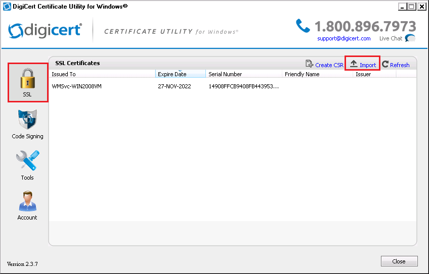Image resolution: width=429 pixels, height=274 pixels.
Task: Click the Create CSR link text
Action: point(329,65)
